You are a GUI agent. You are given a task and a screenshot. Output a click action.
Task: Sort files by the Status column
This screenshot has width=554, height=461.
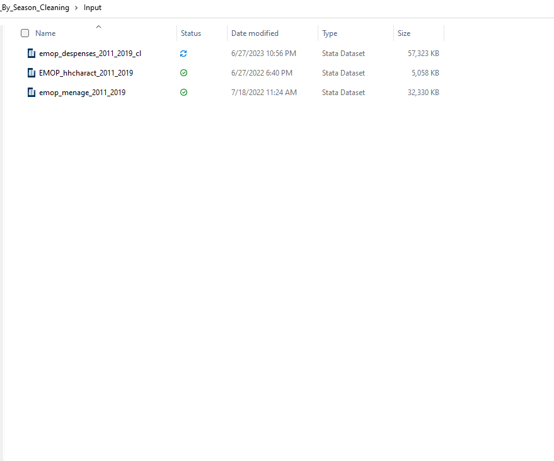click(x=191, y=33)
